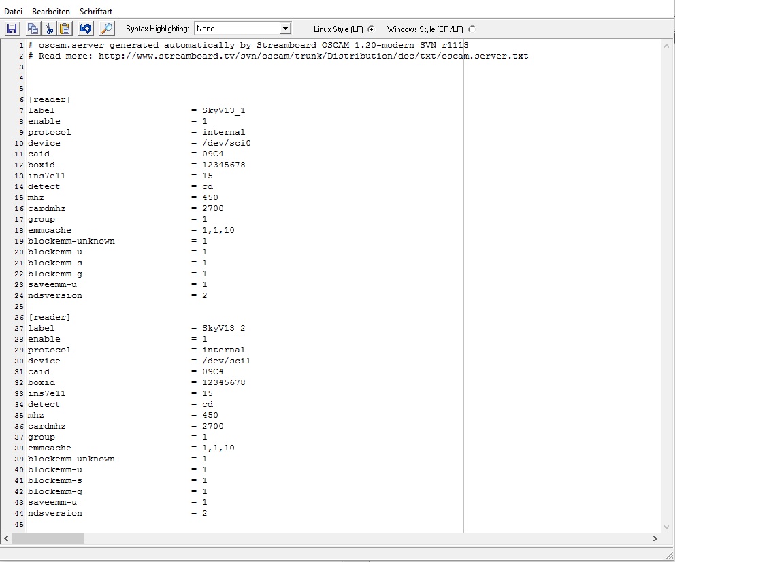Image resolution: width=784 pixels, height=562 pixels.
Task: Click the horizontal scrollbar thumb
Action: [x=48, y=538]
